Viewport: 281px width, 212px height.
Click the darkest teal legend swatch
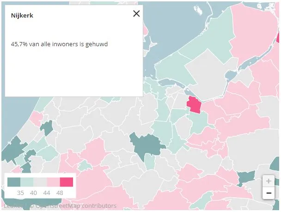pyautogui.click(x=14, y=182)
